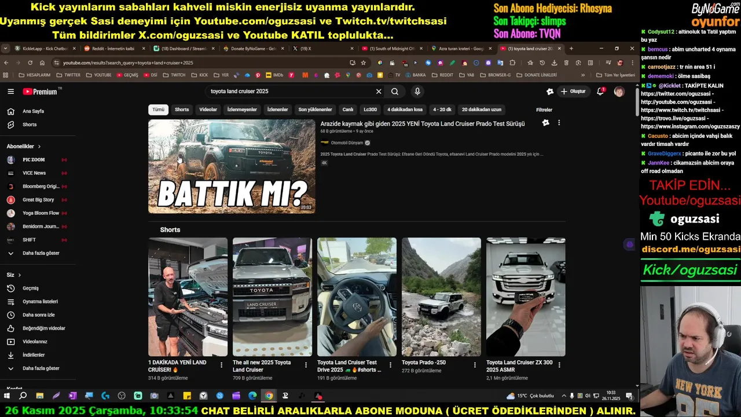Open Daha sonra izle list
Screen dimensions: 741x417
click(38, 315)
